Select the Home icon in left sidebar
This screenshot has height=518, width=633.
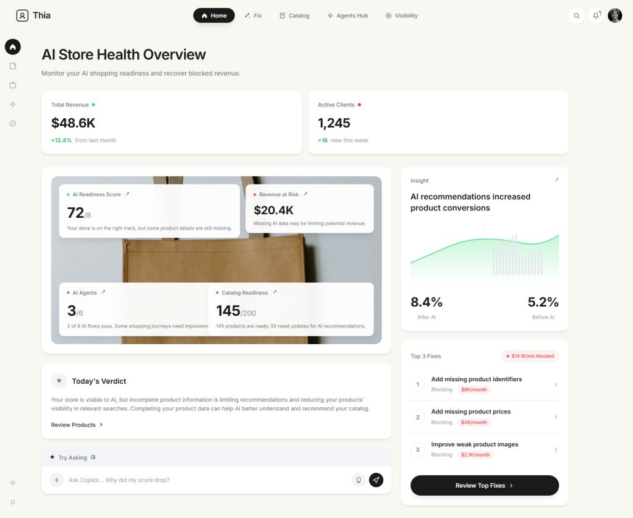[12, 47]
